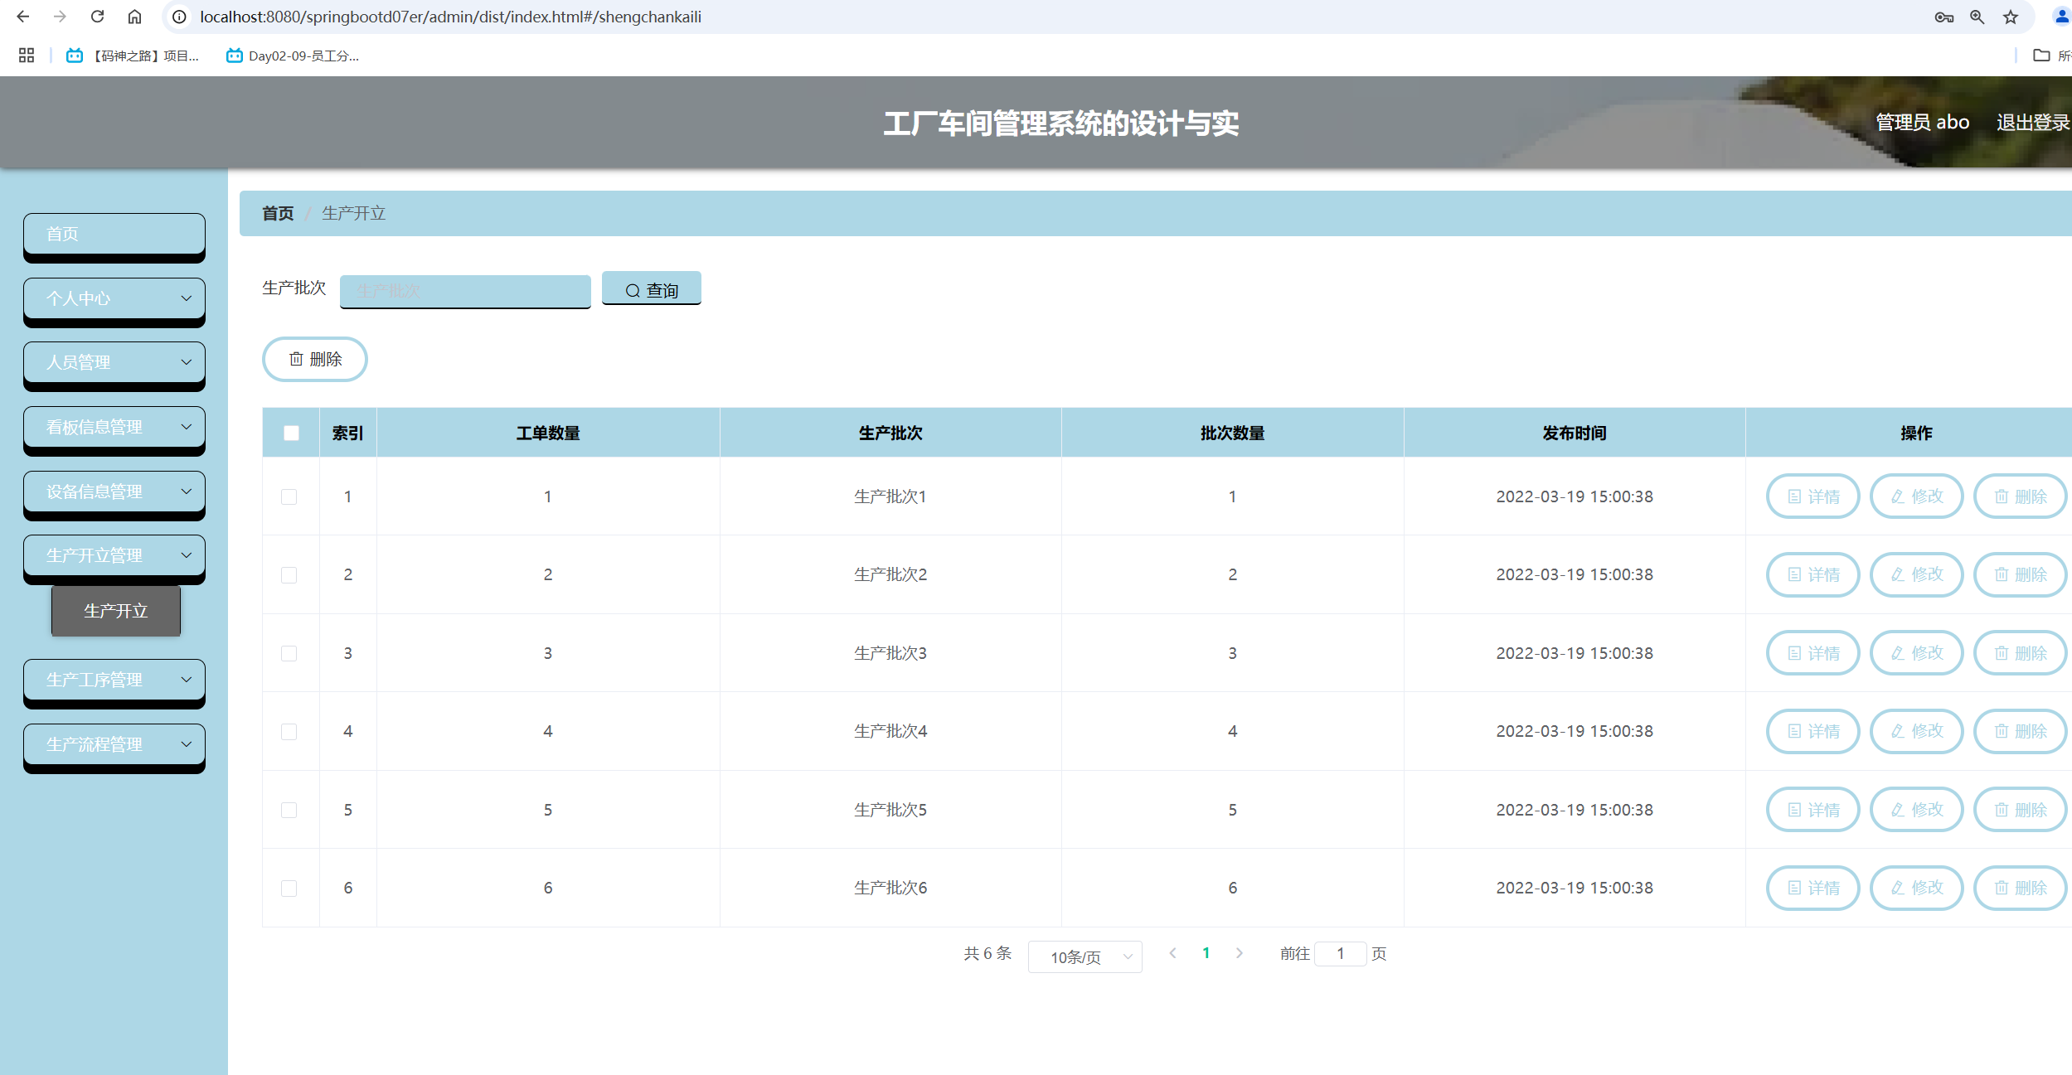Select the row 6 checkbox
The image size is (2072, 1075).
(289, 888)
